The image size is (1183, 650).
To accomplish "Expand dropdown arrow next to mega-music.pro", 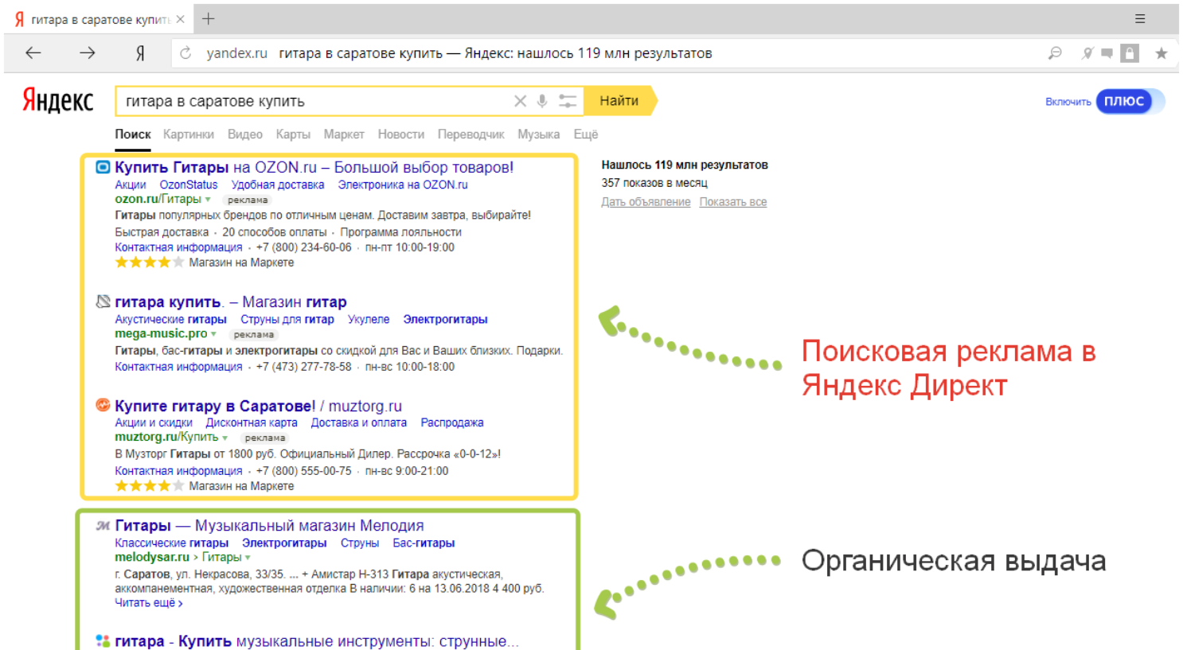I will click(x=213, y=334).
